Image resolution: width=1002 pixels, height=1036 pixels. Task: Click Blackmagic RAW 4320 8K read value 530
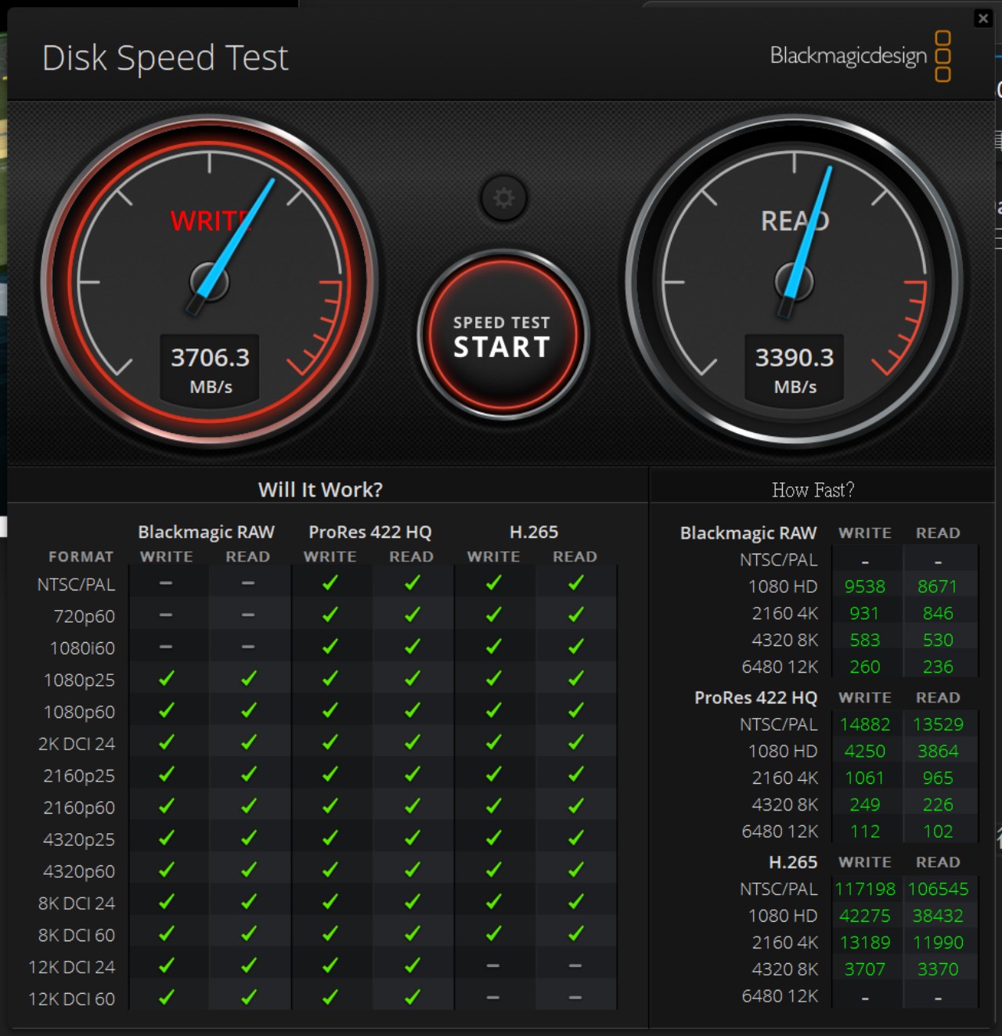point(938,640)
